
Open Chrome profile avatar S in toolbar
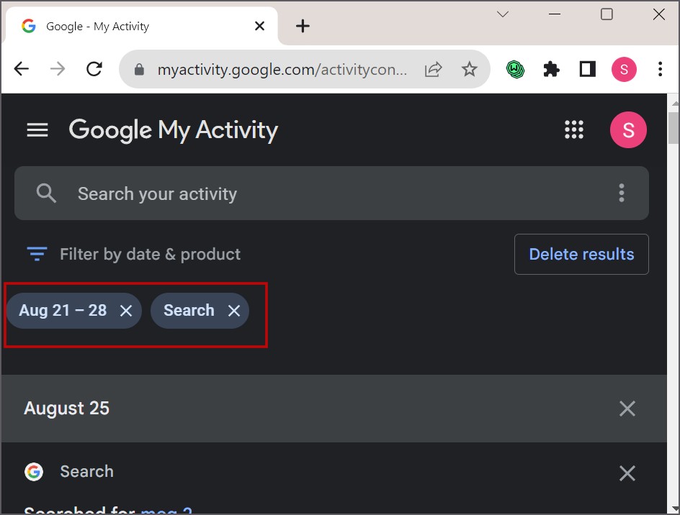point(624,69)
